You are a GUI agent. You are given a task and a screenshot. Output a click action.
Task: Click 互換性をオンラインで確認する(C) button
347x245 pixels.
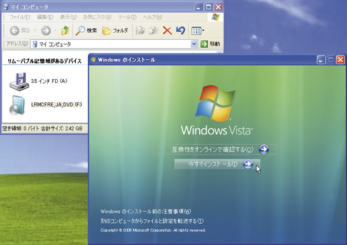[217, 149]
